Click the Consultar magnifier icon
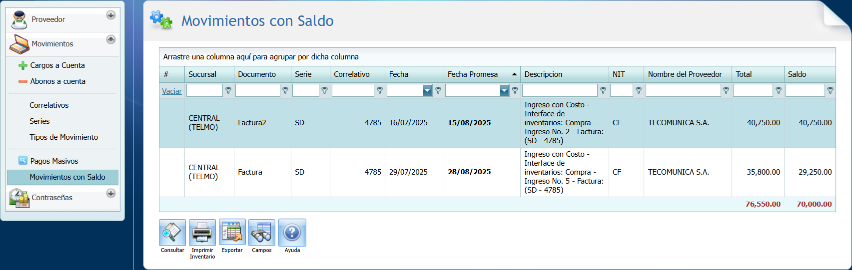Image resolution: width=852 pixels, height=270 pixels. (172, 233)
